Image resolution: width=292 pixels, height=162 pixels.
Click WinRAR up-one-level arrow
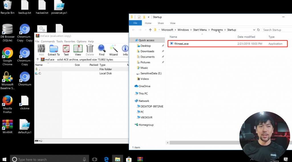click(37, 60)
